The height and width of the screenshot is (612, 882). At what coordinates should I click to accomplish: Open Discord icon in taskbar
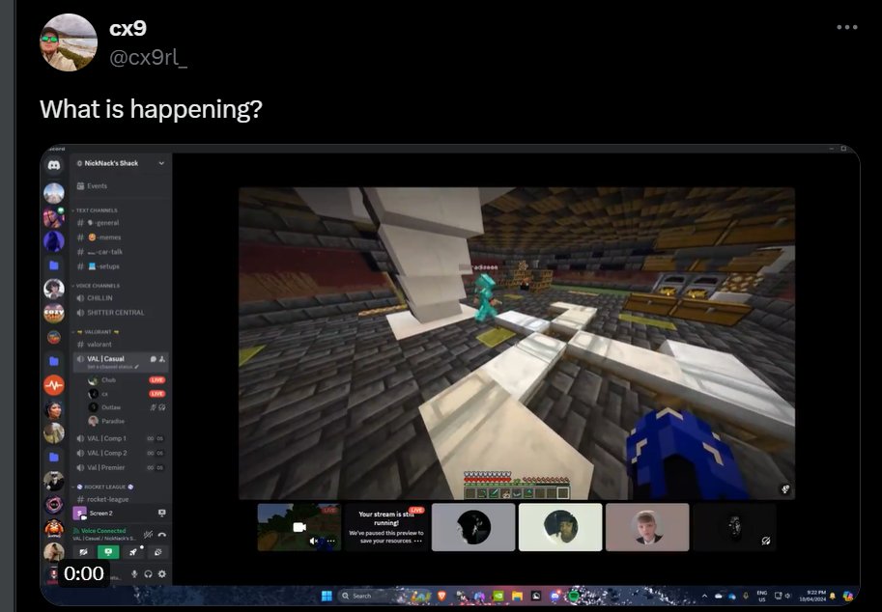555,596
